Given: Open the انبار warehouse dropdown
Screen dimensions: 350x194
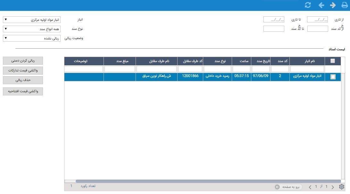Looking at the screenshot, I should point(32,20).
